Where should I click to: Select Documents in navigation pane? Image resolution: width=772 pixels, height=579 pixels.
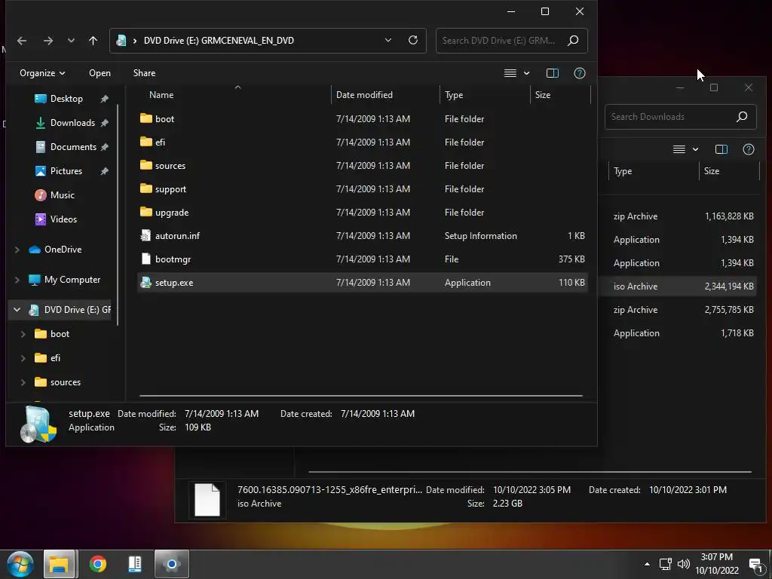(73, 147)
